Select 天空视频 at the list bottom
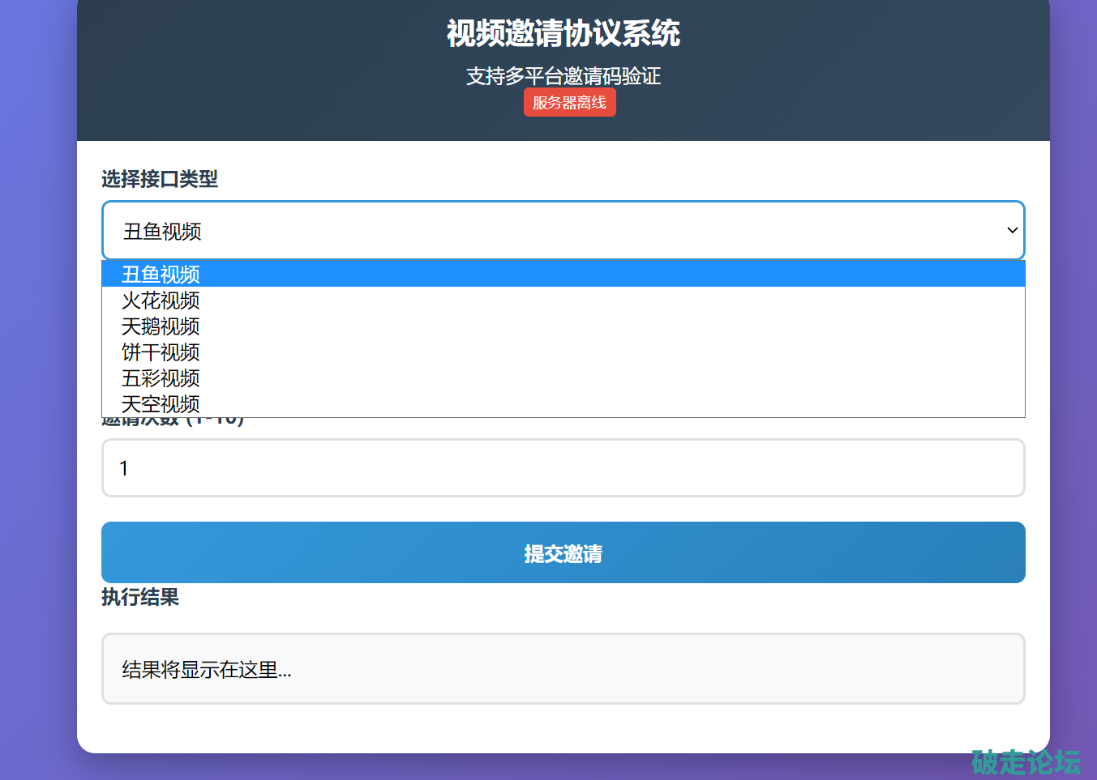This screenshot has width=1097, height=780. pos(161,403)
